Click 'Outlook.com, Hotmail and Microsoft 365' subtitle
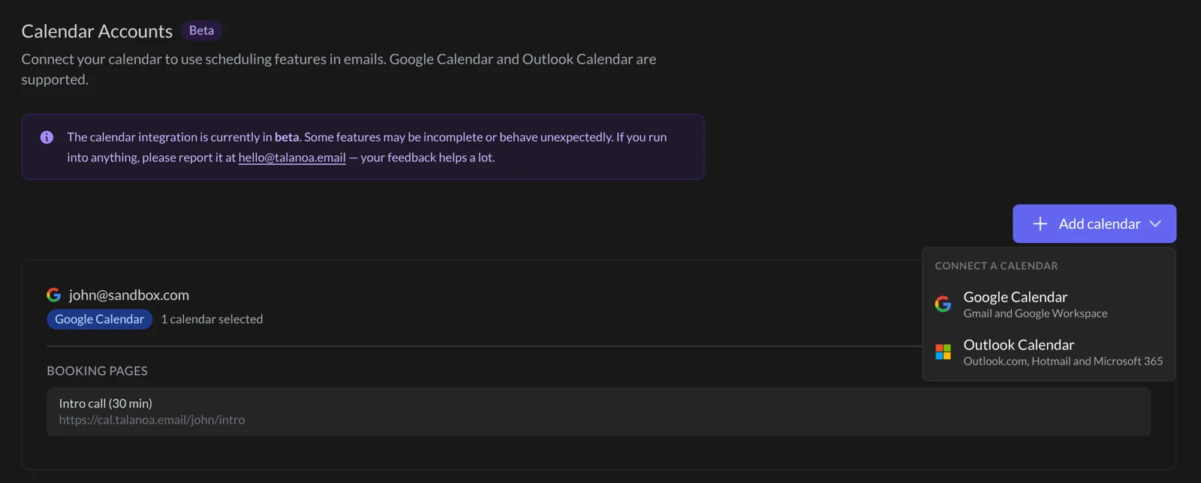 pos(1063,361)
